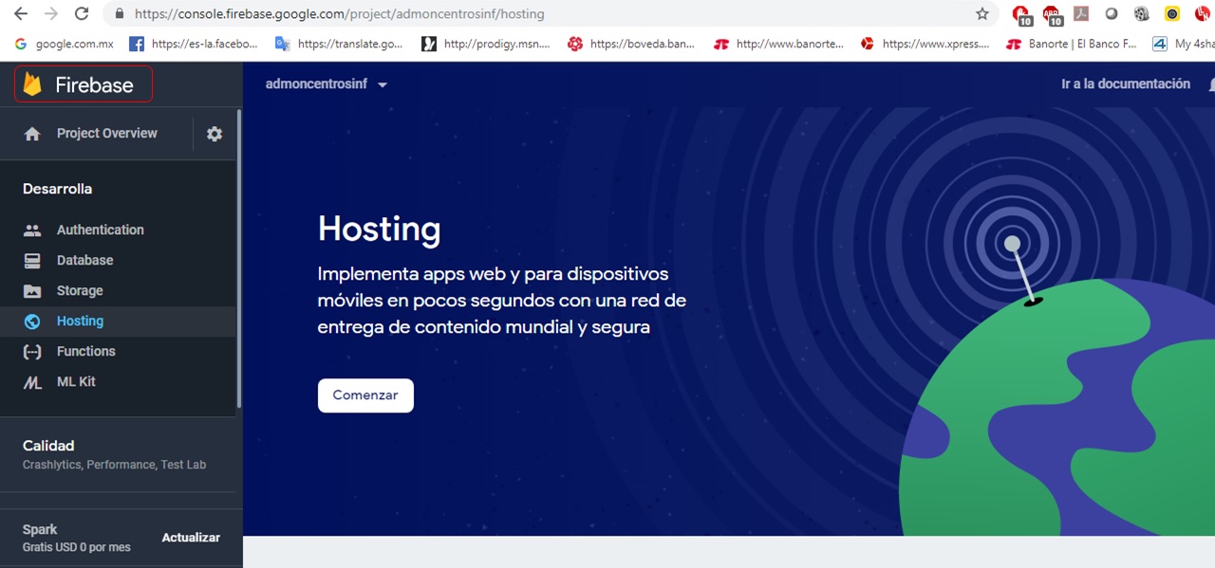Expand the Calidad section

coord(48,446)
